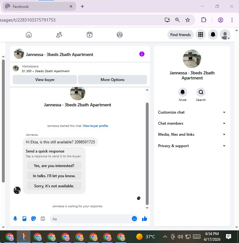The height and width of the screenshot is (243, 239).
Task: Open Facebook notifications bell
Action: [213, 34]
